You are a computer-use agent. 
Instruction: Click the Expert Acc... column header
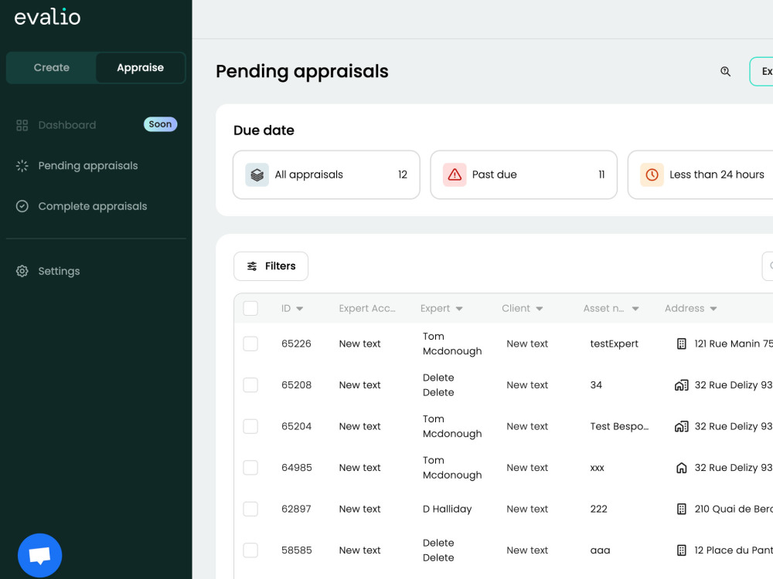[367, 308]
